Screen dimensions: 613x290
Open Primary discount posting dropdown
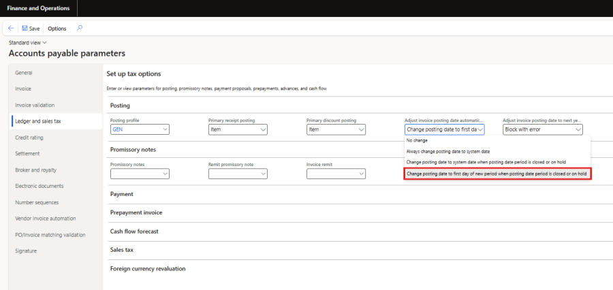tap(336, 129)
